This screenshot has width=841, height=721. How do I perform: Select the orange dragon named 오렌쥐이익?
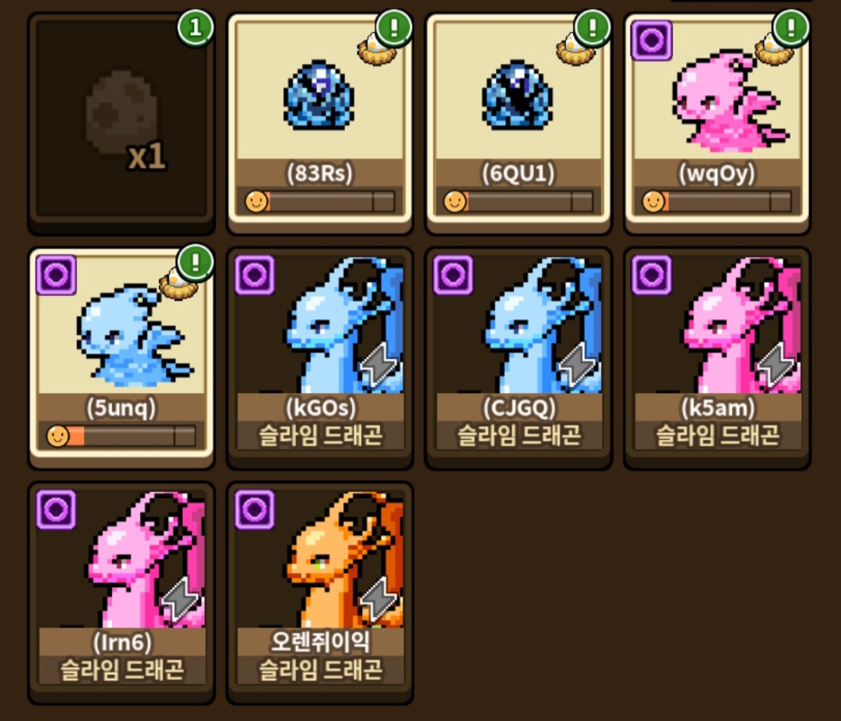point(320,593)
